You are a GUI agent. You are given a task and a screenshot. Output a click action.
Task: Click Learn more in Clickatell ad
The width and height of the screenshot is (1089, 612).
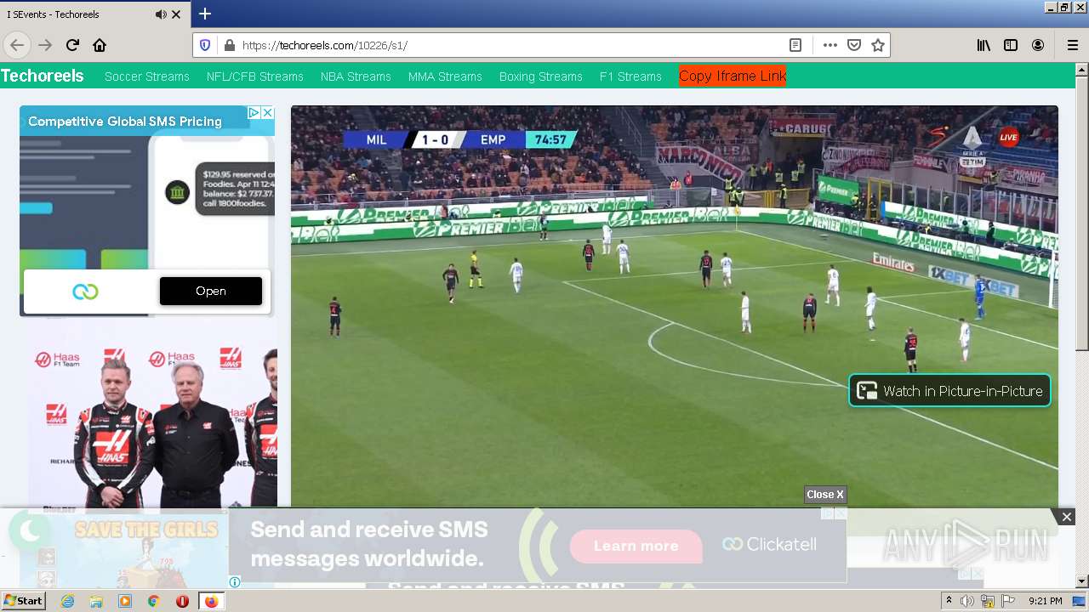coord(636,546)
